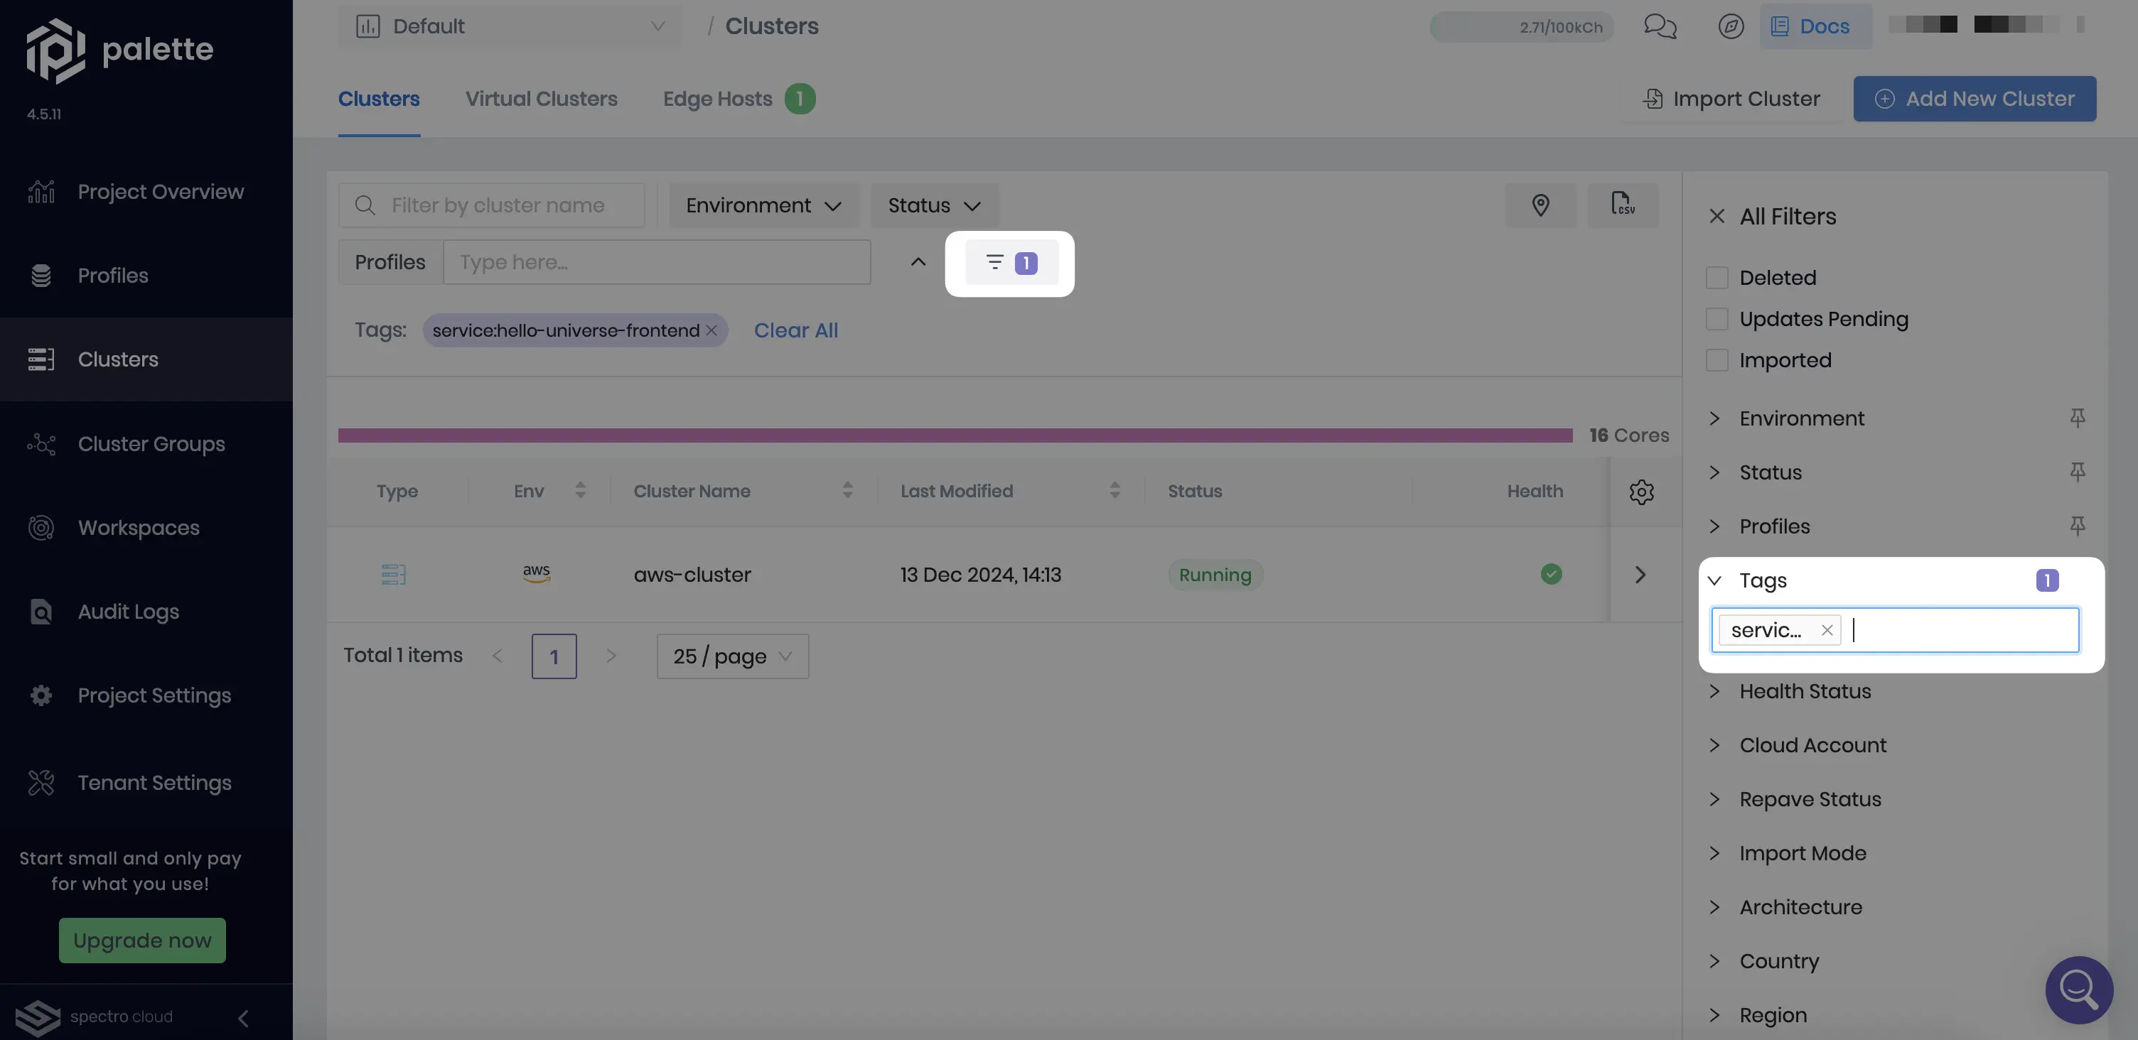Image resolution: width=2138 pixels, height=1040 pixels.
Task: Open Workspaces from the sidebar
Action: click(138, 528)
